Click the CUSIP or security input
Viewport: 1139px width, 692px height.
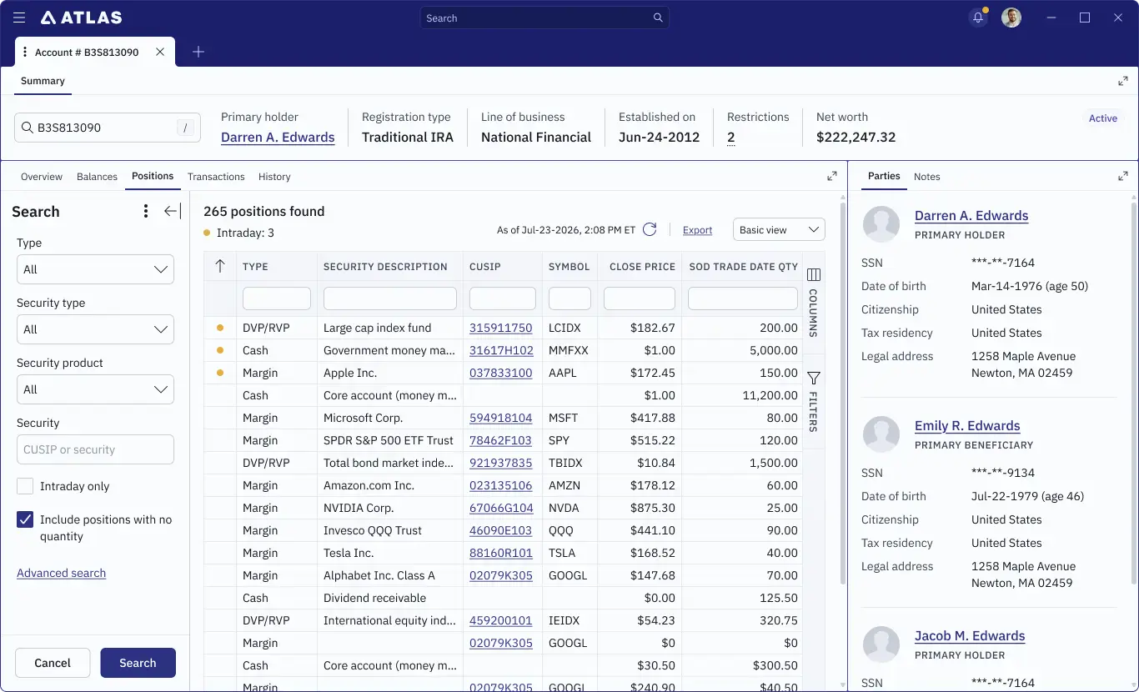(95, 449)
